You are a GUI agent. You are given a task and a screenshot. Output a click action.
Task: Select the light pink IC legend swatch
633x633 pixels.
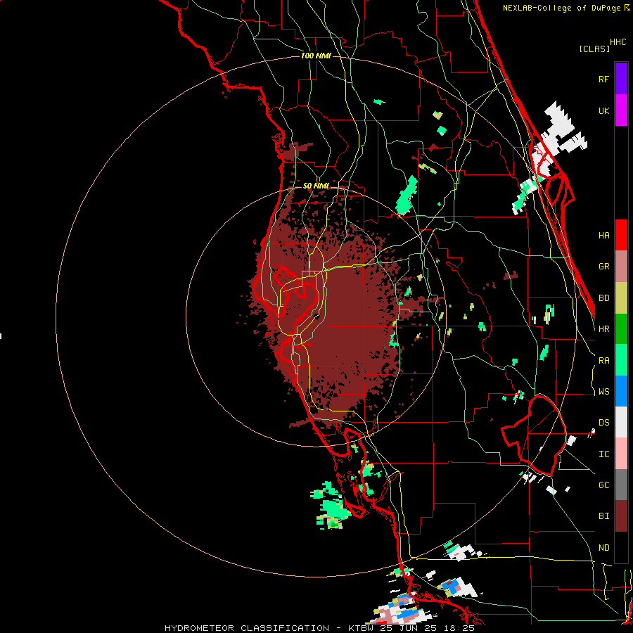tap(621, 454)
